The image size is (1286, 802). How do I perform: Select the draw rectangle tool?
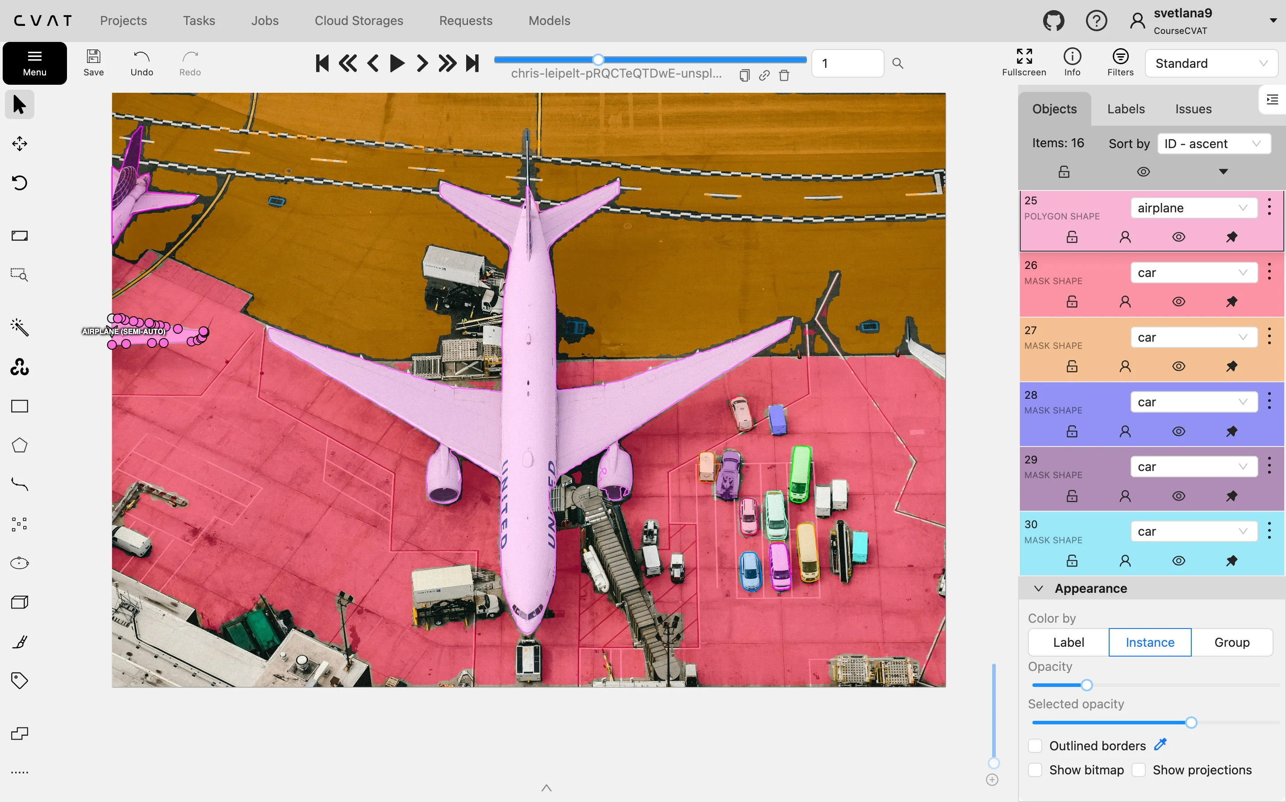[20, 406]
